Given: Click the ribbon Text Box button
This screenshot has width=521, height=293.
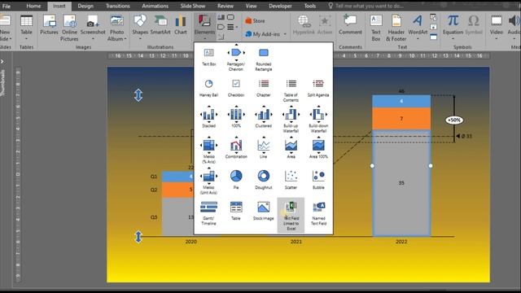Looking at the screenshot, I should pyautogui.click(x=376, y=28).
